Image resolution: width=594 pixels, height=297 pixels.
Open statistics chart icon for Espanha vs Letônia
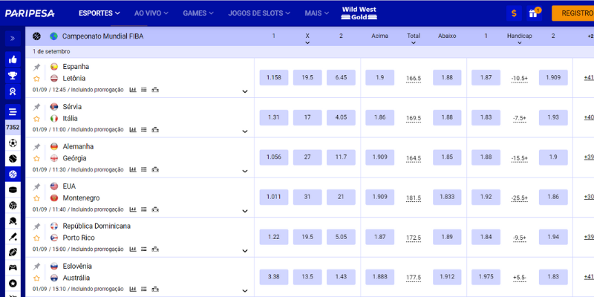133,89
